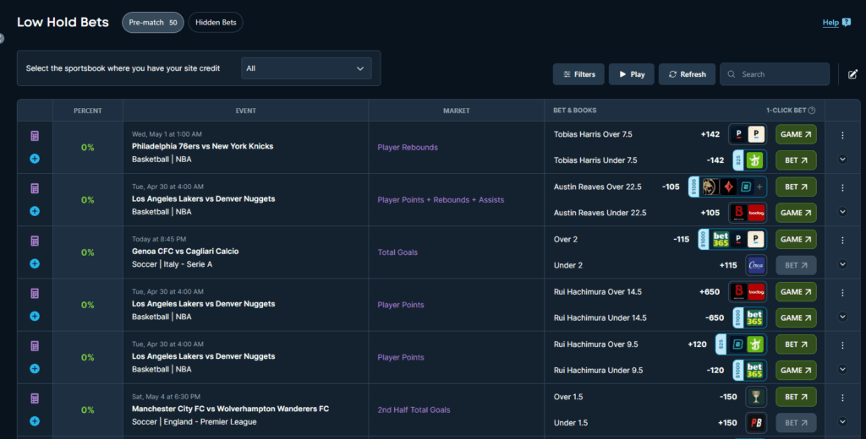866x439 pixels.
Task: Click the Play button
Action: [632, 74]
